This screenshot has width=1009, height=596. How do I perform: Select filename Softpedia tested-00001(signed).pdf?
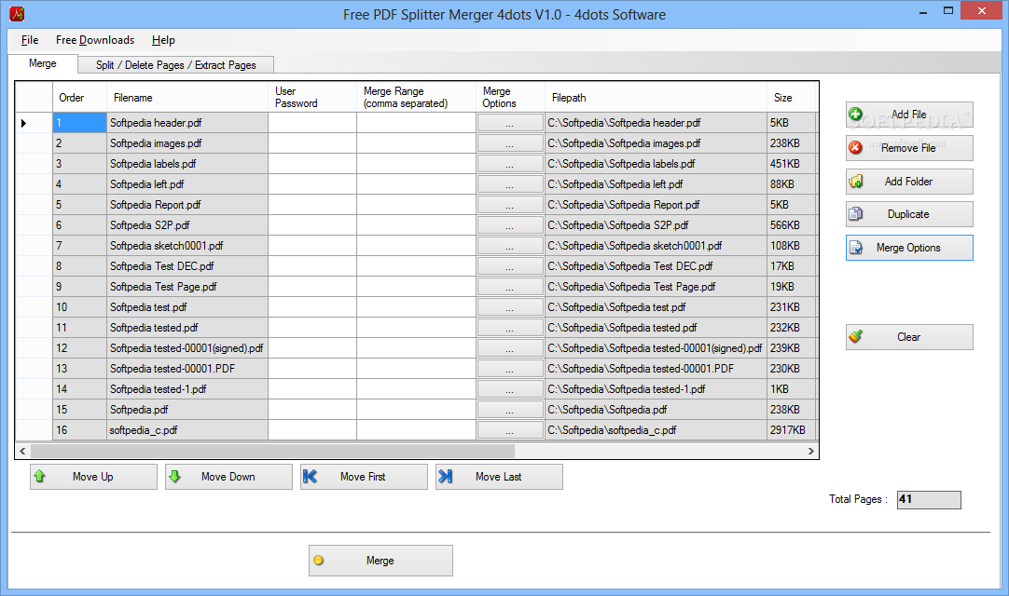pyautogui.click(x=187, y=348)
